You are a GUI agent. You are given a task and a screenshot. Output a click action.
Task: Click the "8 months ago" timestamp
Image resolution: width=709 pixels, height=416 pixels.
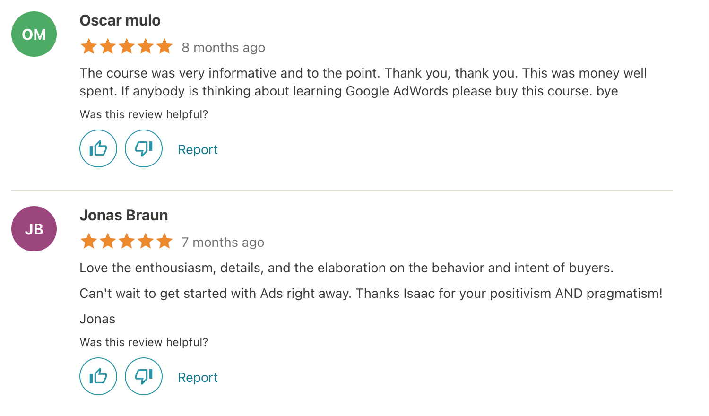pos(224,48)
